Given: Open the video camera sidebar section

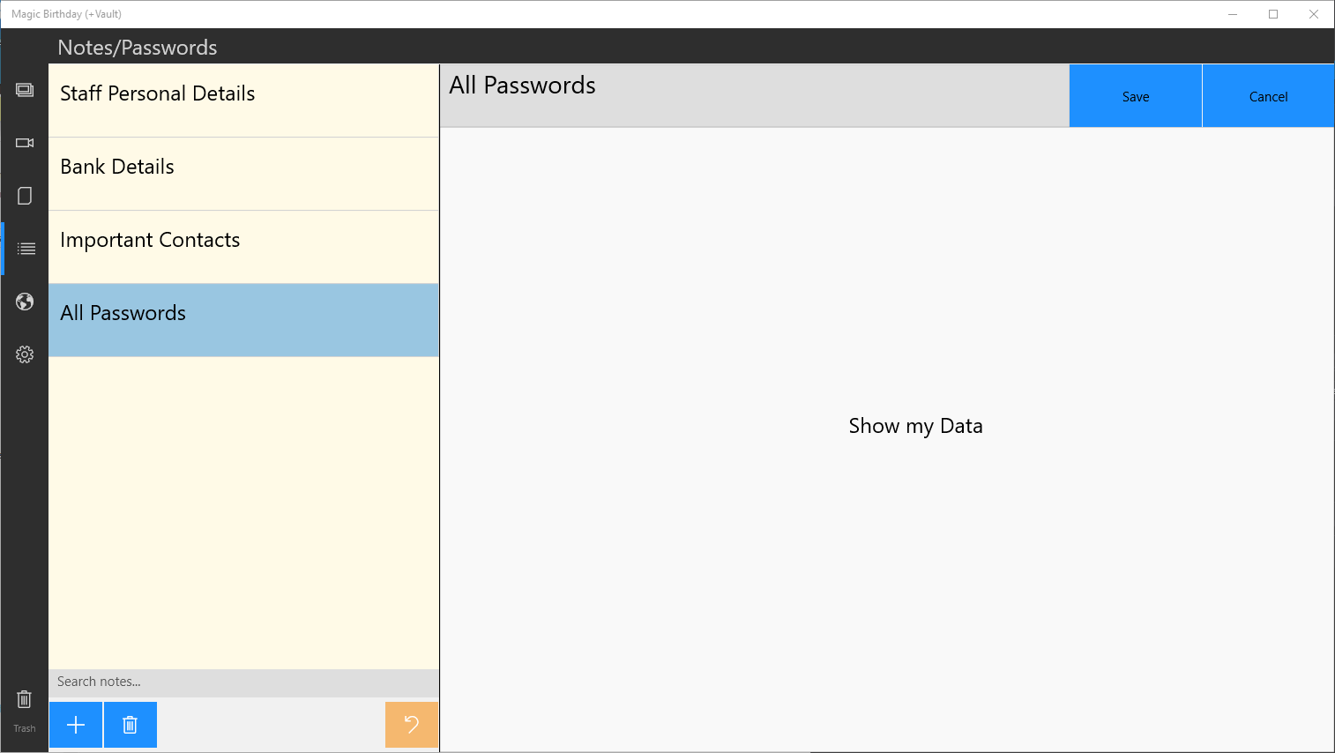Looking at the screenshot, I should coord(25,143).
